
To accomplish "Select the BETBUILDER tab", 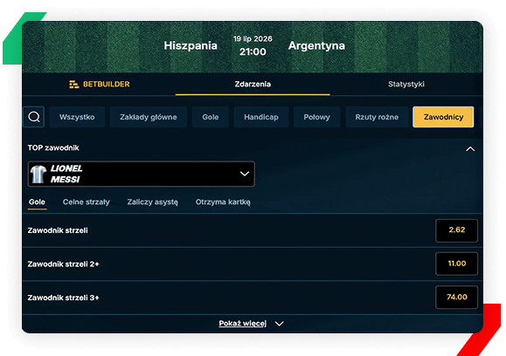I will pos(100,84).
